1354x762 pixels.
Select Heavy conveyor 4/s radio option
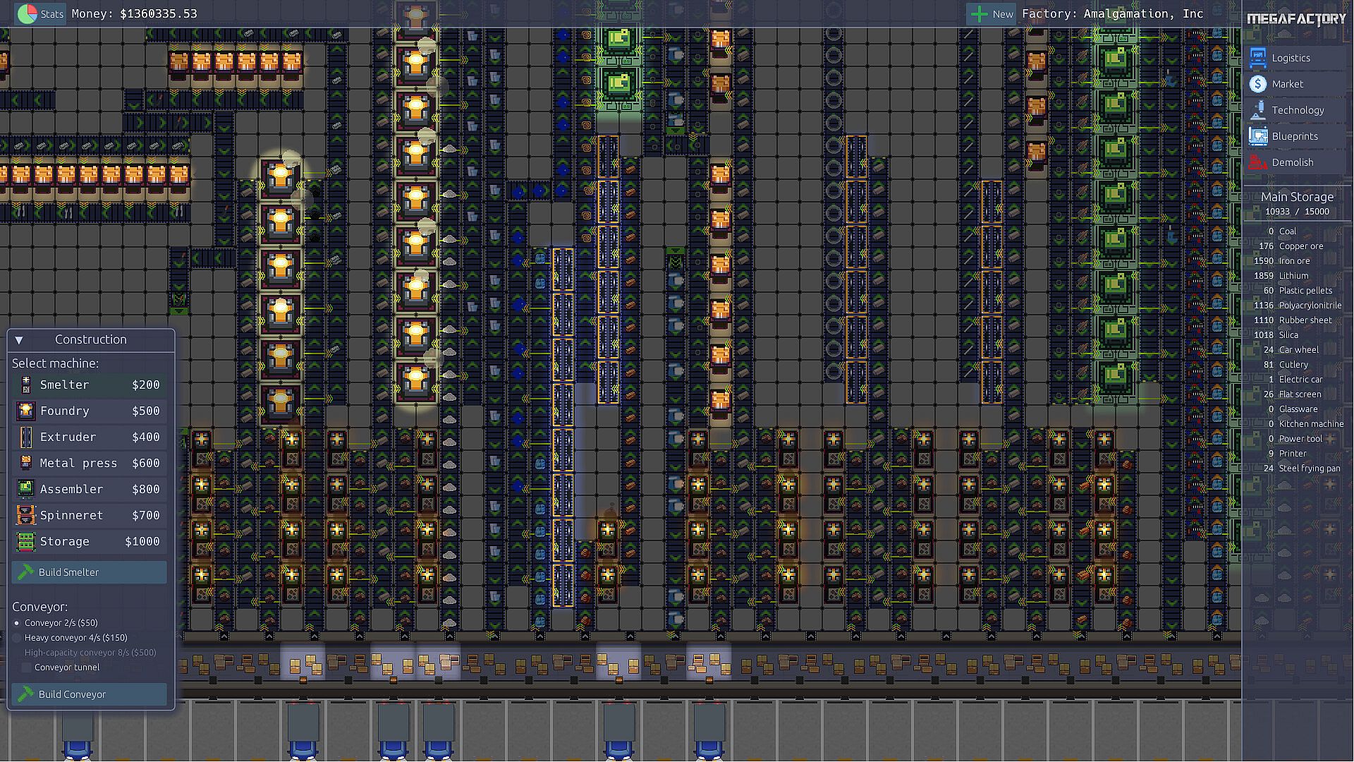[18, 638]
